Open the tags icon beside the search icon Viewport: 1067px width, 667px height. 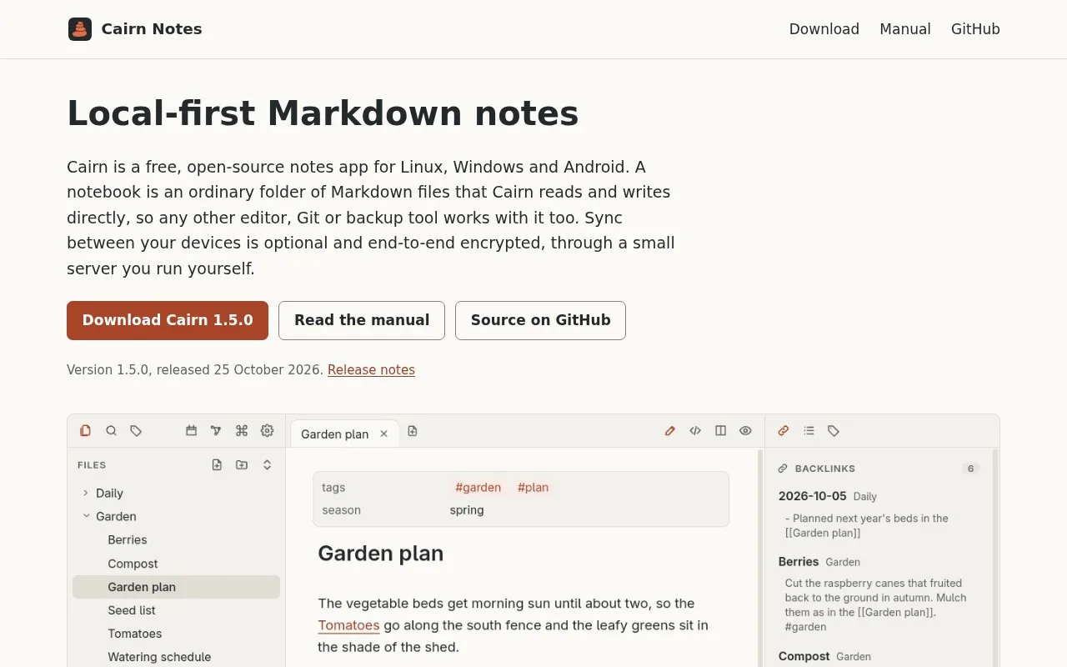[x=136, y=431]
